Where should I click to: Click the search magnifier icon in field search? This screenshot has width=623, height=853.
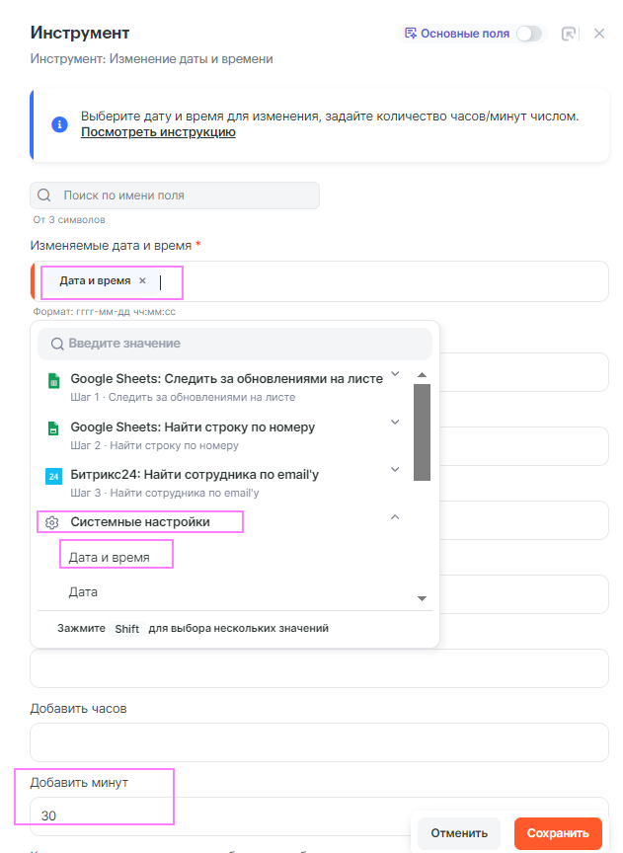tap(45, 195)
